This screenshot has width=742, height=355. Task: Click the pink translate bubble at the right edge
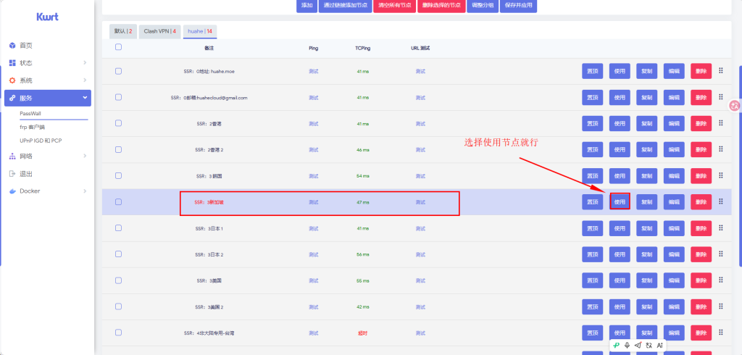click(x=735, y=106)
